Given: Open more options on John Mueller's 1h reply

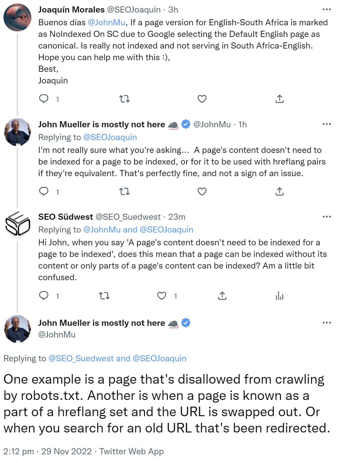Looking at the screenshot, I should tap(327, 124).
